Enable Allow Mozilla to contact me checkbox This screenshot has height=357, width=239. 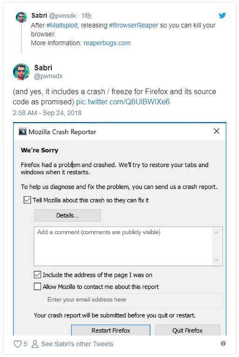(x=37, y=287)
